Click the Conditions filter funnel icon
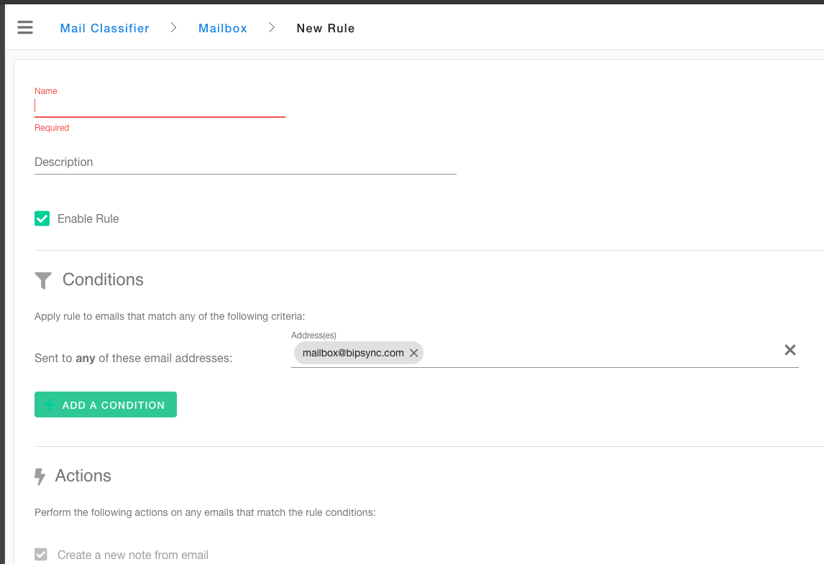This screenshot has width=824, height=564. click(43, 280)
